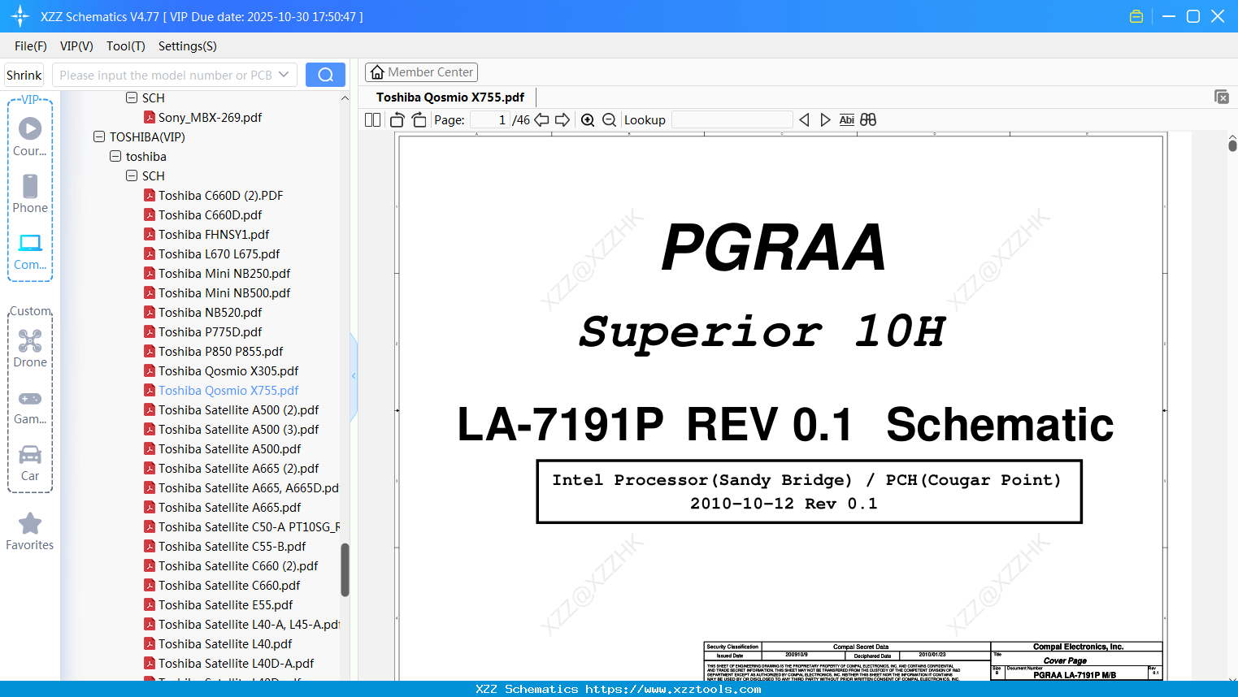Viewport: 1238px width, 697px height.
Task: Click the binoculars search icon
Action: tap(868, 120)
